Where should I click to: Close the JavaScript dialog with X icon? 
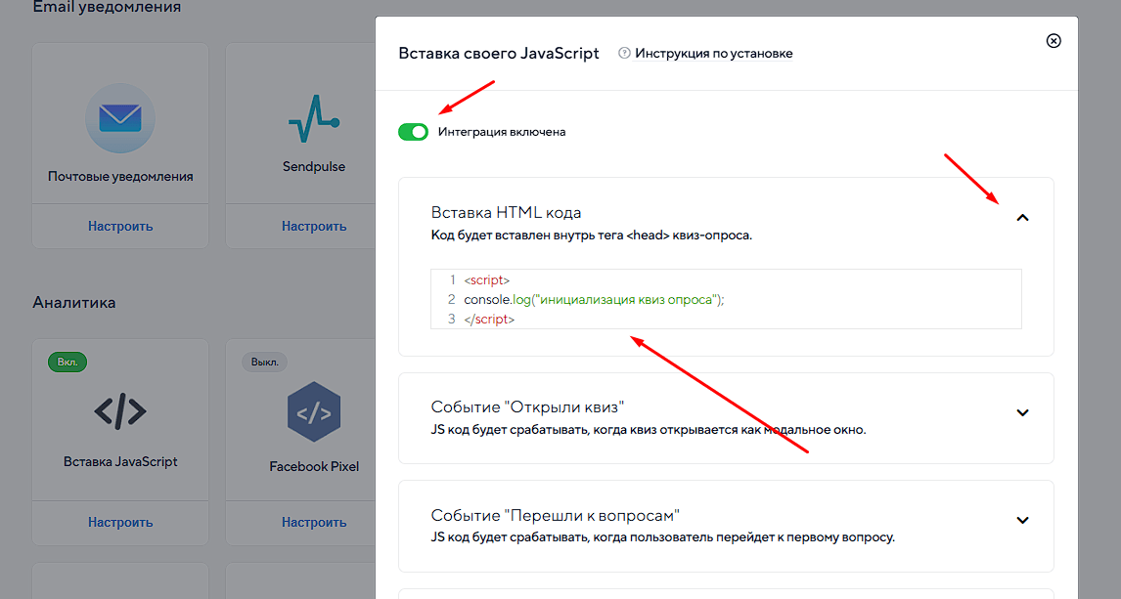[1054, 41]
